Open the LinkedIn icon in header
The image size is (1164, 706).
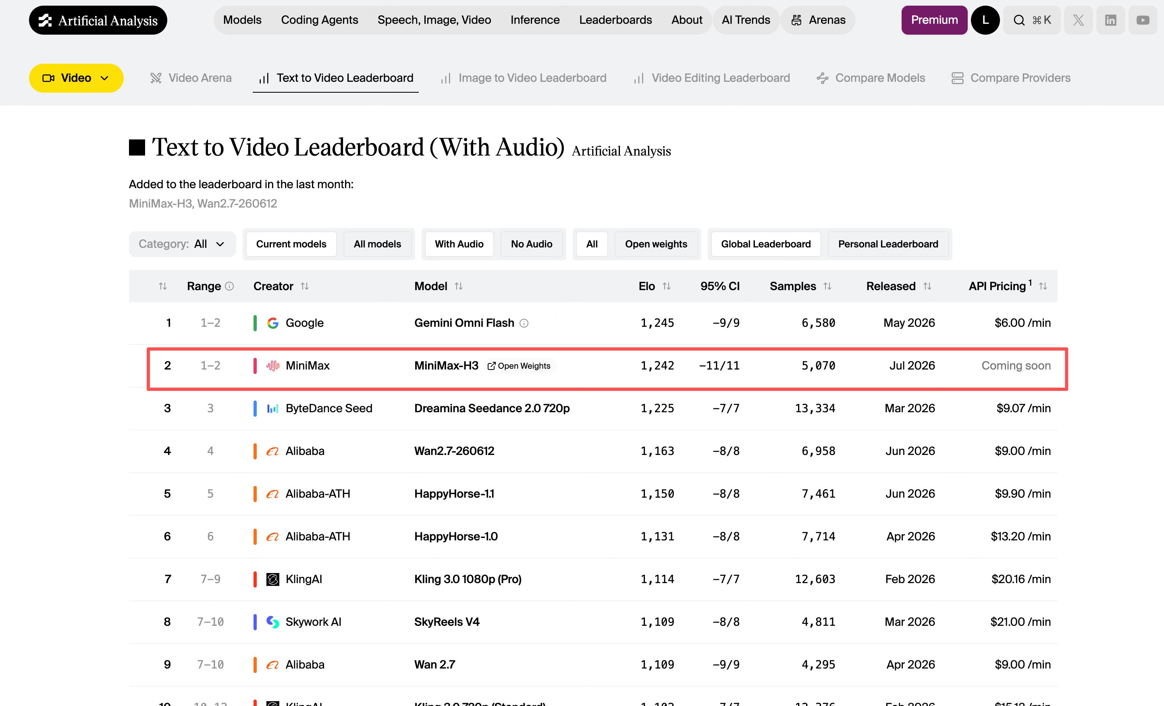pyautogui.click(x=1111, y=20)
